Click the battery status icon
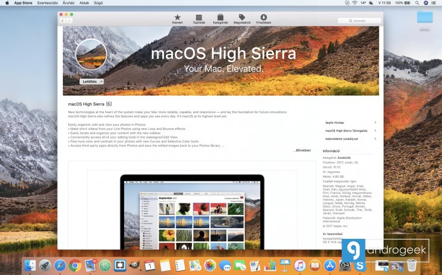Screen dimensions: 442x275 coord(408,3)
